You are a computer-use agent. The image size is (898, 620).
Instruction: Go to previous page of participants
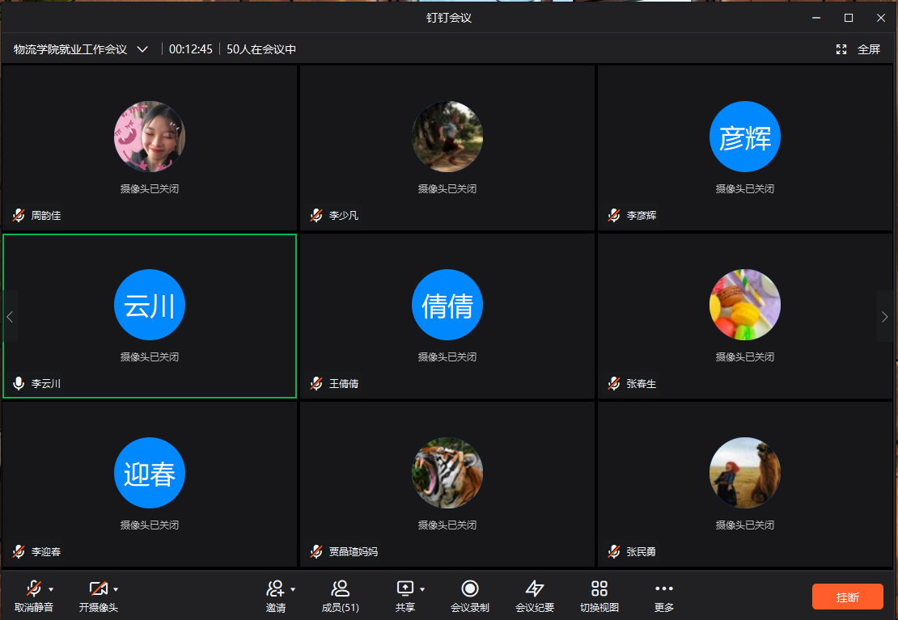(10, 317)
